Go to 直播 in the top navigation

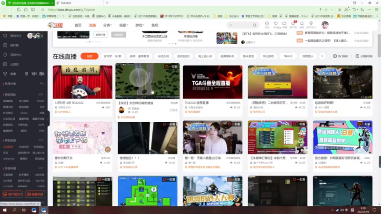(x=92, y=25)
